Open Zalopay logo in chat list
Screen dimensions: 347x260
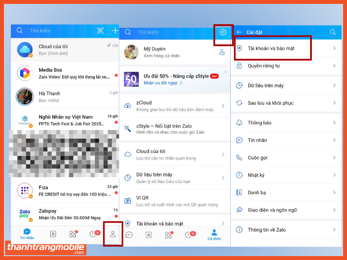25,214
